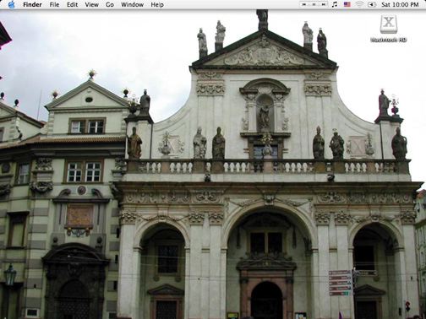Open the volume speaker menu

point(372,4)
